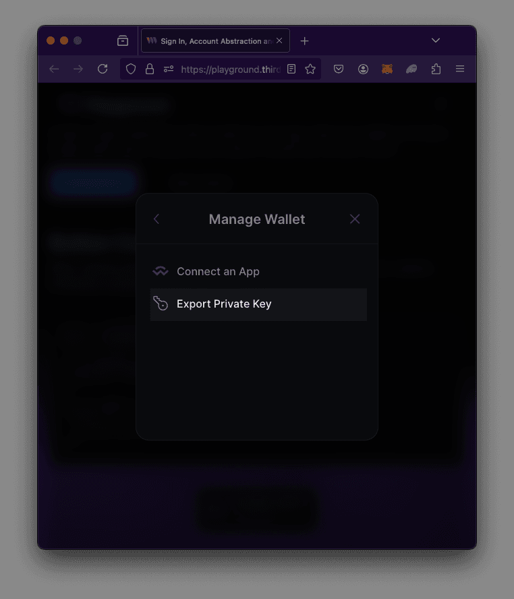Toggle reader view icon in address bar
Image resolution: width=514 pixels, height=599 pixels.
291,69
